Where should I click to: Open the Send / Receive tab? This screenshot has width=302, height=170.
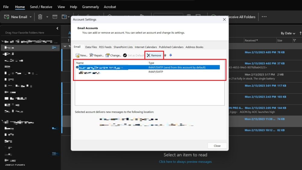[41, 7]
